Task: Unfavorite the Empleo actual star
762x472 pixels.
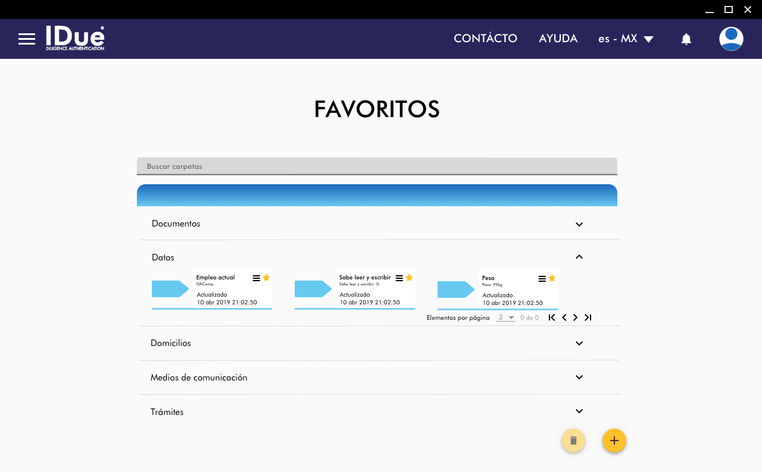Action: click(266, 278)
